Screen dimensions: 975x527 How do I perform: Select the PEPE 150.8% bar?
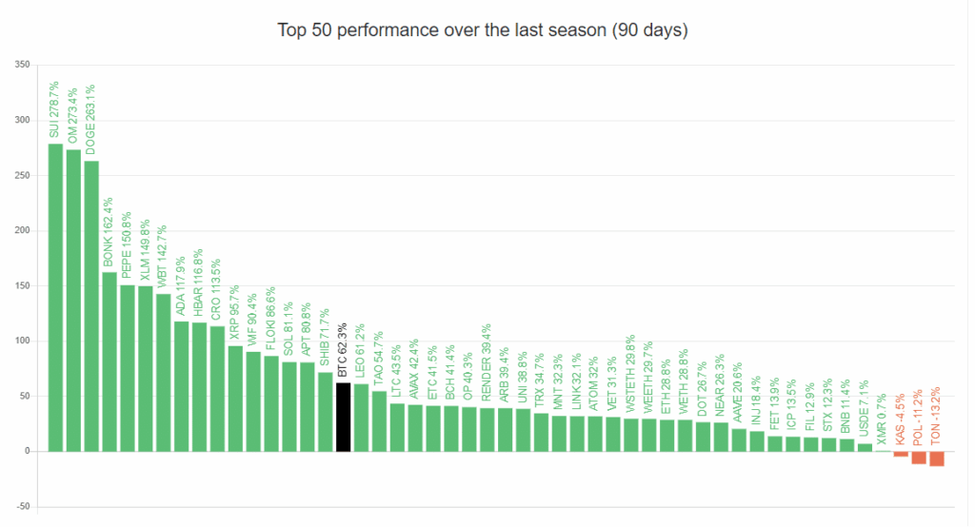tap(128, 367)
